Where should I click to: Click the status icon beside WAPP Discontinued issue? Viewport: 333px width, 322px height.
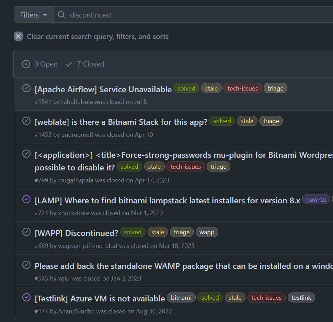point(26,232)
